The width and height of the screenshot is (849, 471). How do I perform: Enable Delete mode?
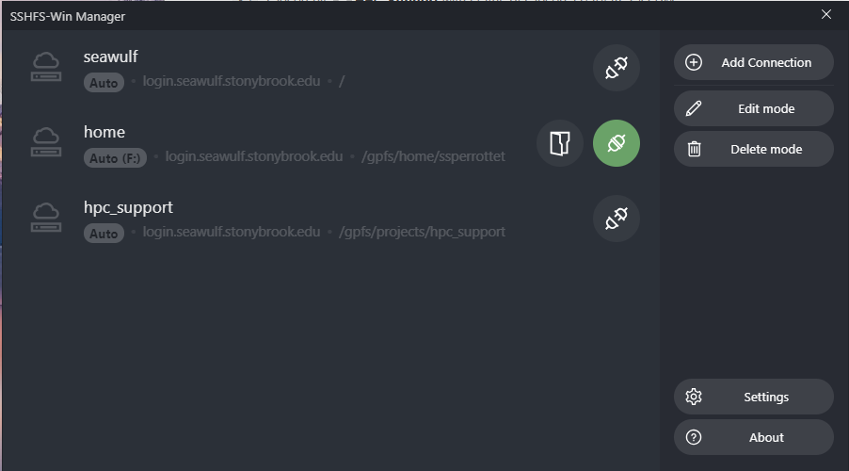point(753,149)
